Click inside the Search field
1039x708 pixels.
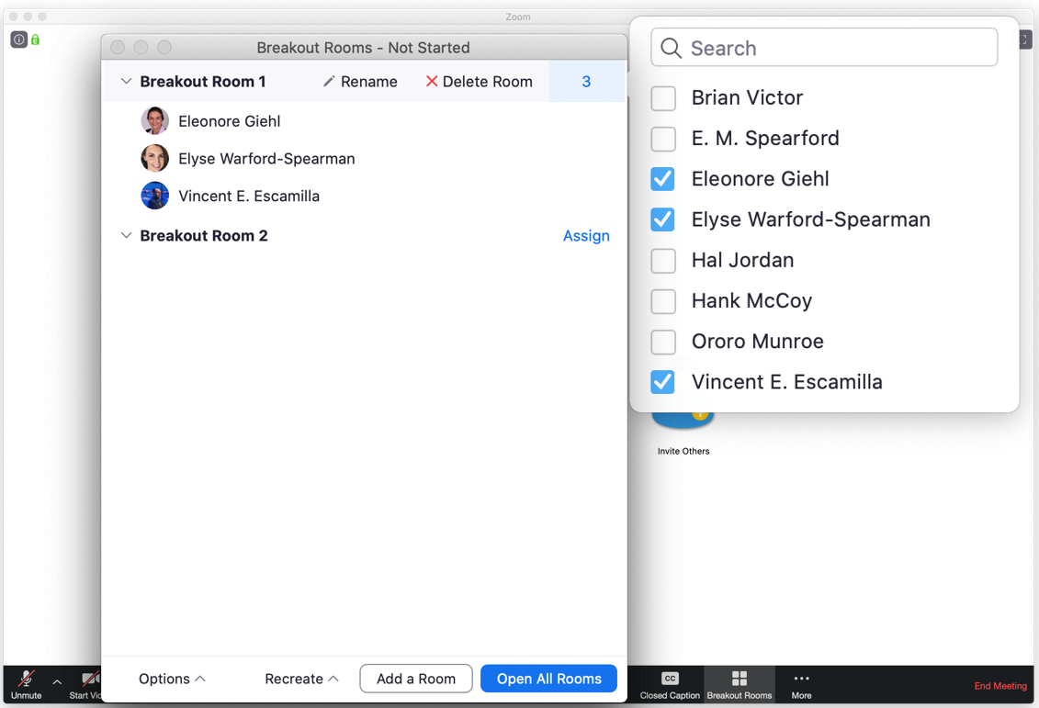click(x=824, y=47)
